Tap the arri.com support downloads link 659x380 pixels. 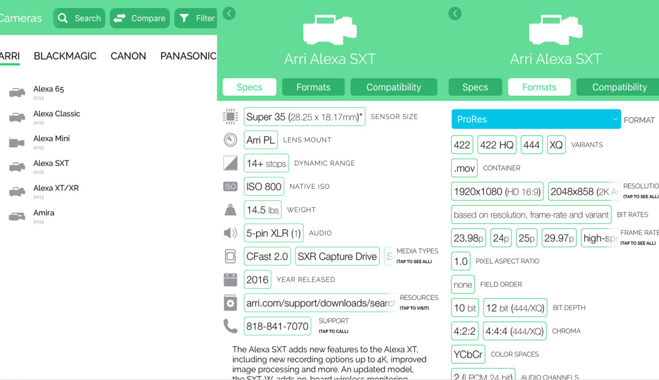click(320, 303)
